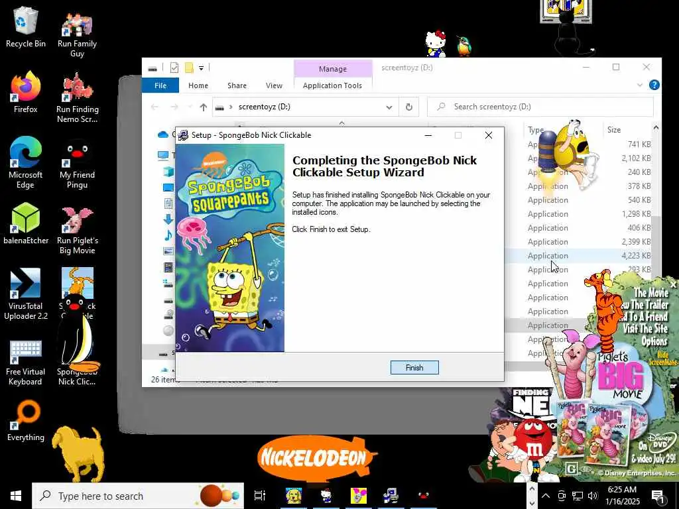The width and height of the screenshot is (679, 509).
Task: Open the 6:25 AM clock and calendar
Action: [622, 496]
